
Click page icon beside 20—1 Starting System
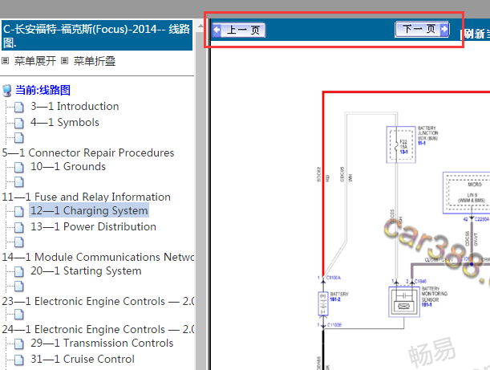click(x=19, y=272)
